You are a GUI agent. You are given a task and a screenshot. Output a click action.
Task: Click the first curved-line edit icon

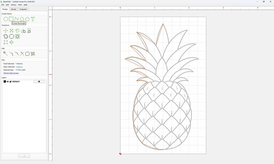[11, 54]
